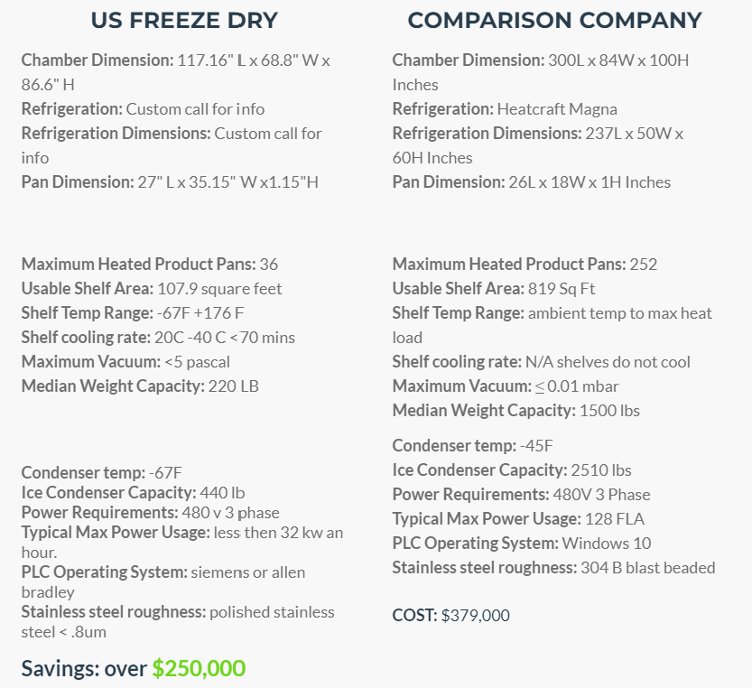
Task: Click the 'Usable Shelf Area: 819 Sq Ft' line
Action: (494, 288)
